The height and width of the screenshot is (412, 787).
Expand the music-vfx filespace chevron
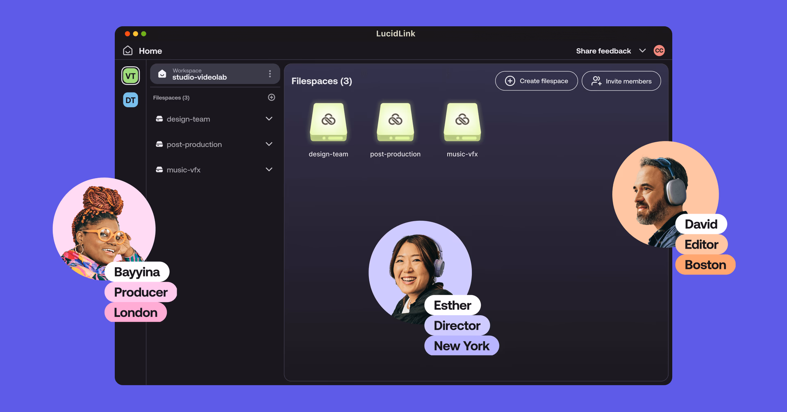click(x=269, y=169)
